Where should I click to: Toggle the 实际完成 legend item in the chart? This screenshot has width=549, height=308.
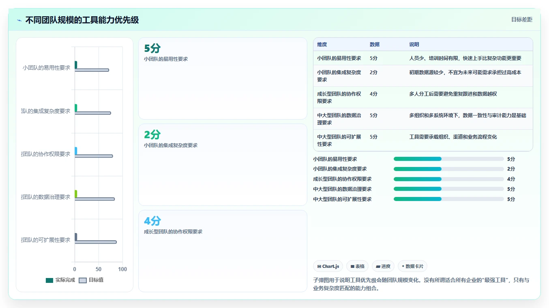coord(60,280)
